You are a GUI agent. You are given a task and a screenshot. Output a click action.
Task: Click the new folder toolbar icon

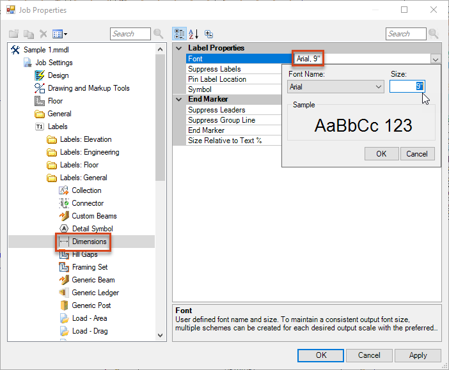coord(13,34)
